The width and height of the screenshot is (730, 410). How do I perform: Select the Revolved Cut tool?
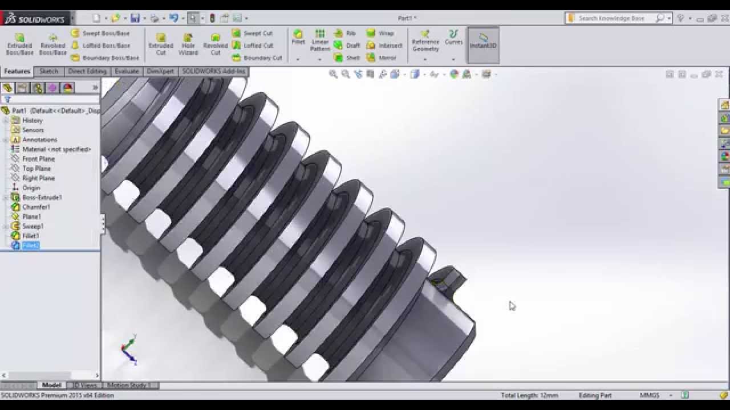click(x=216, y=44)
